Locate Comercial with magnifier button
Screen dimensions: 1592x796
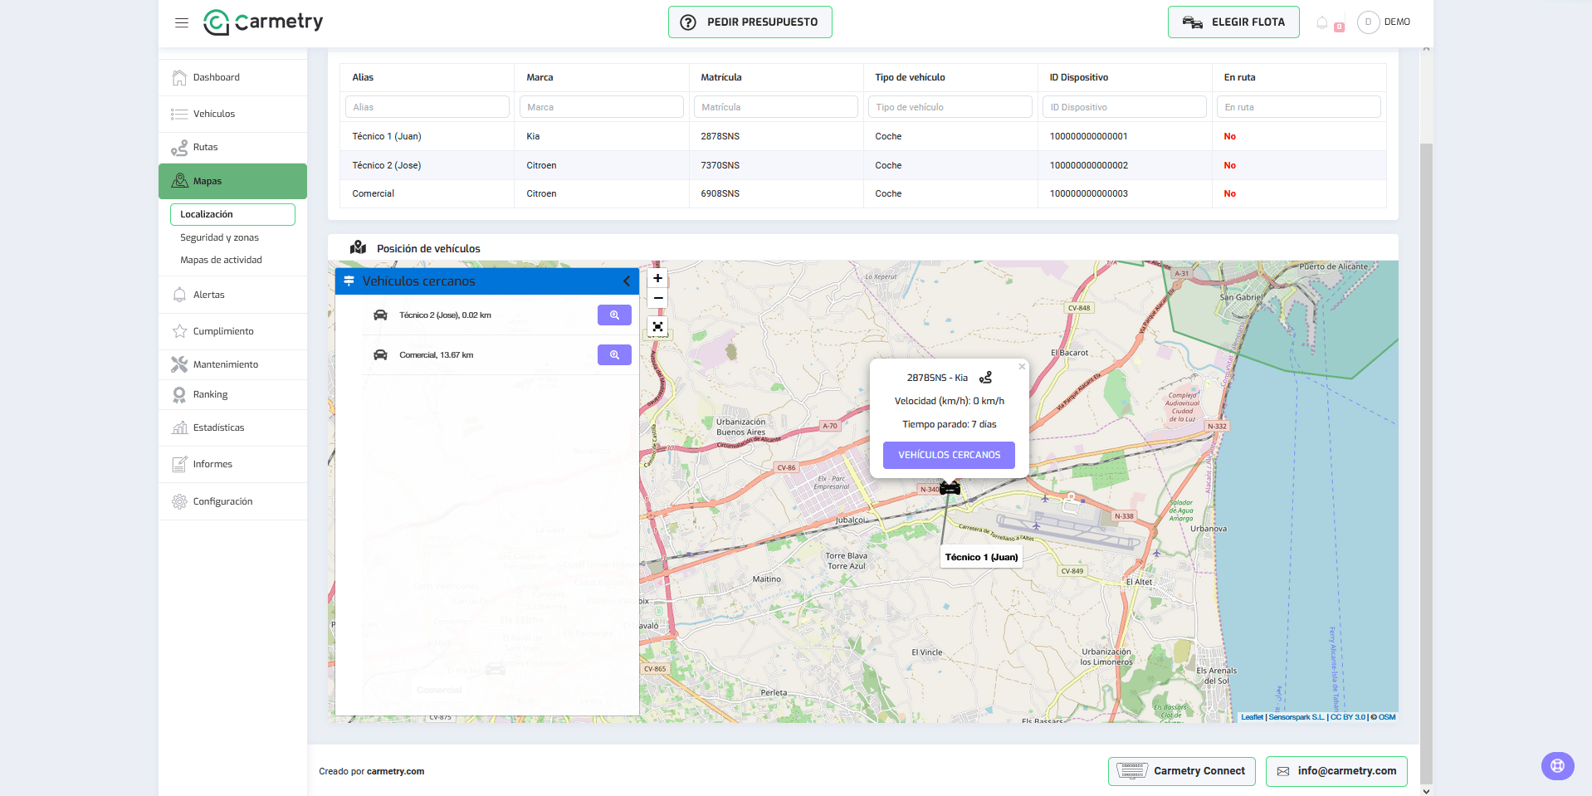(x=614, y=355)
